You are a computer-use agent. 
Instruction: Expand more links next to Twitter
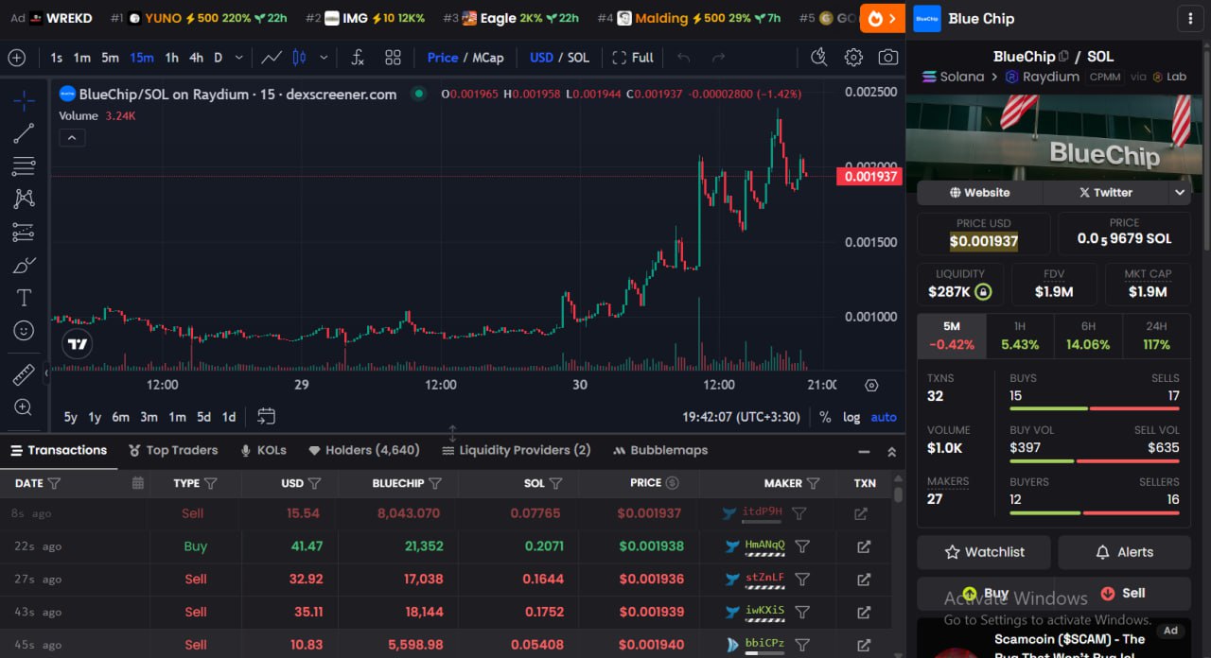coord(1180,193)
